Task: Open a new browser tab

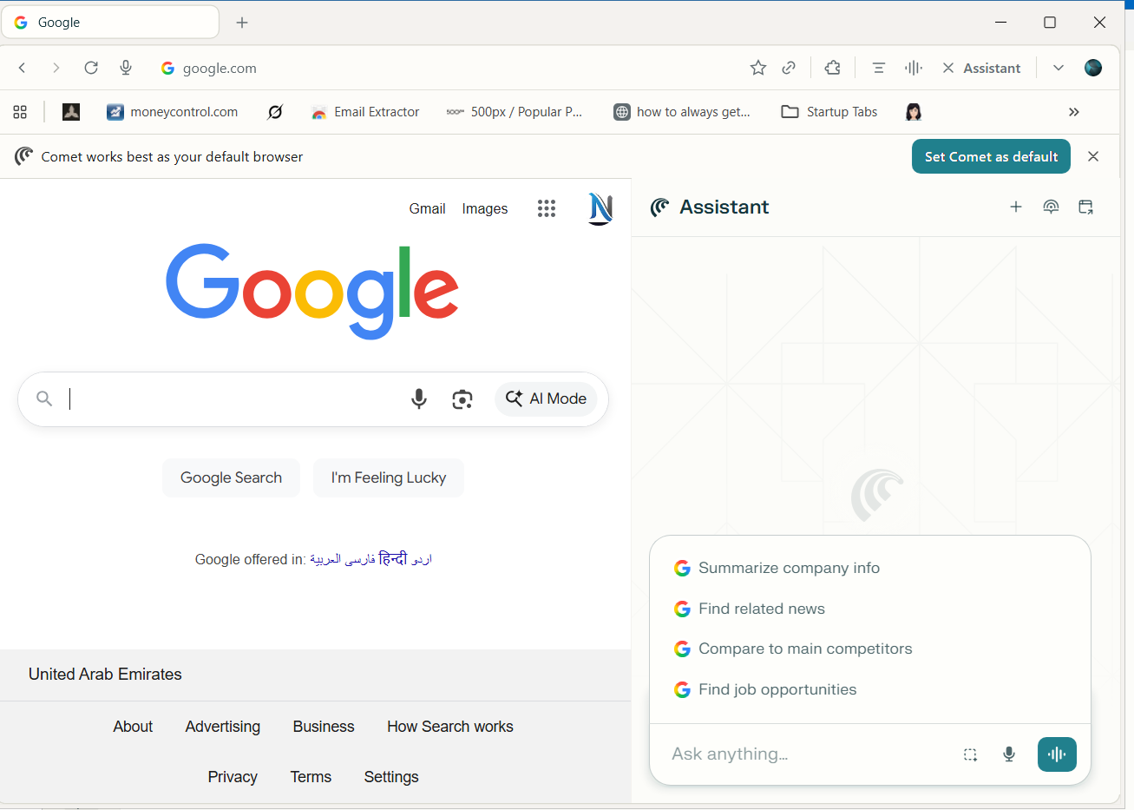Action: 242,23
